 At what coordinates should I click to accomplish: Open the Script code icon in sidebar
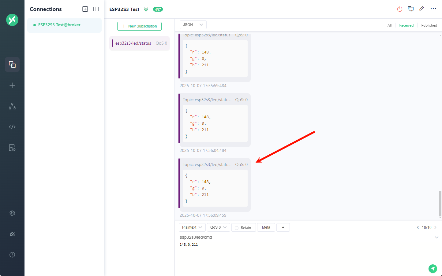pos(12,127)
